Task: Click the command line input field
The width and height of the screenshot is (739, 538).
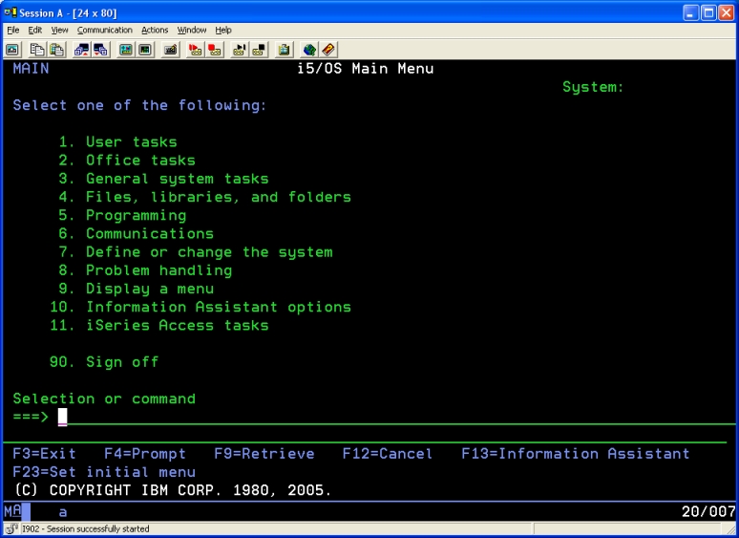Action: point(396,417)
